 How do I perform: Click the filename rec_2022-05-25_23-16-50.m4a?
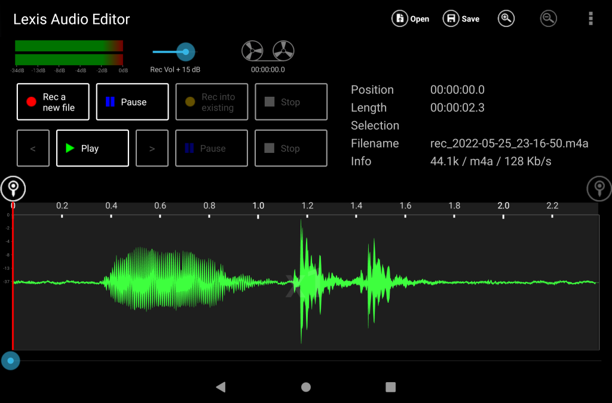click(x=509, y=143)
